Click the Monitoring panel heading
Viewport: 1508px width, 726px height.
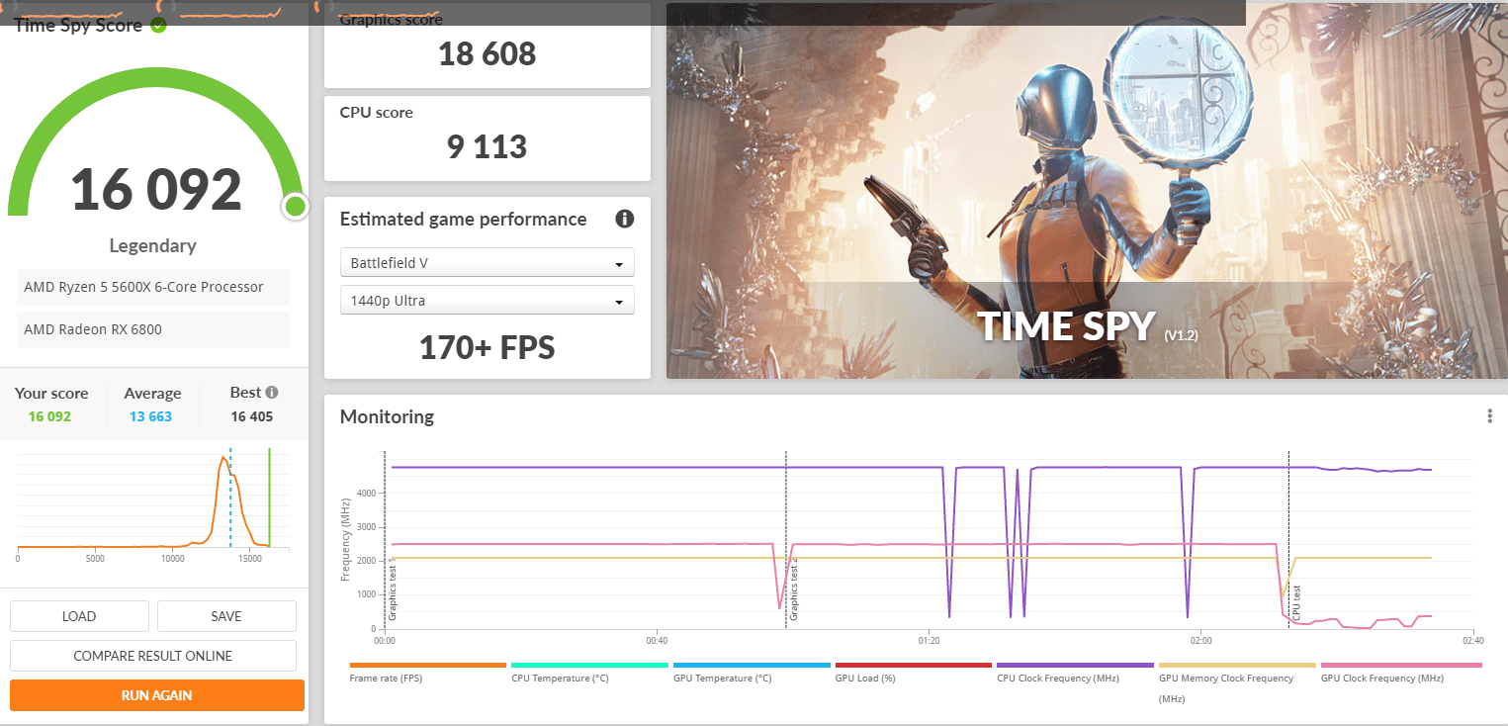tap(387, 416)
